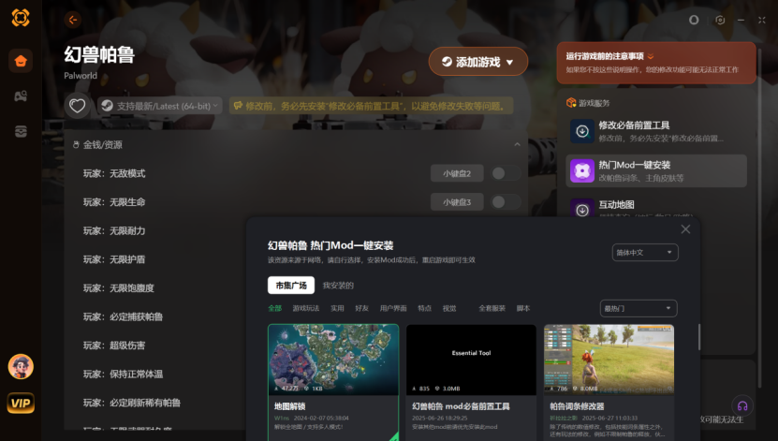
Task: Click the right panel scrollbar
Action: pos(759,218)
